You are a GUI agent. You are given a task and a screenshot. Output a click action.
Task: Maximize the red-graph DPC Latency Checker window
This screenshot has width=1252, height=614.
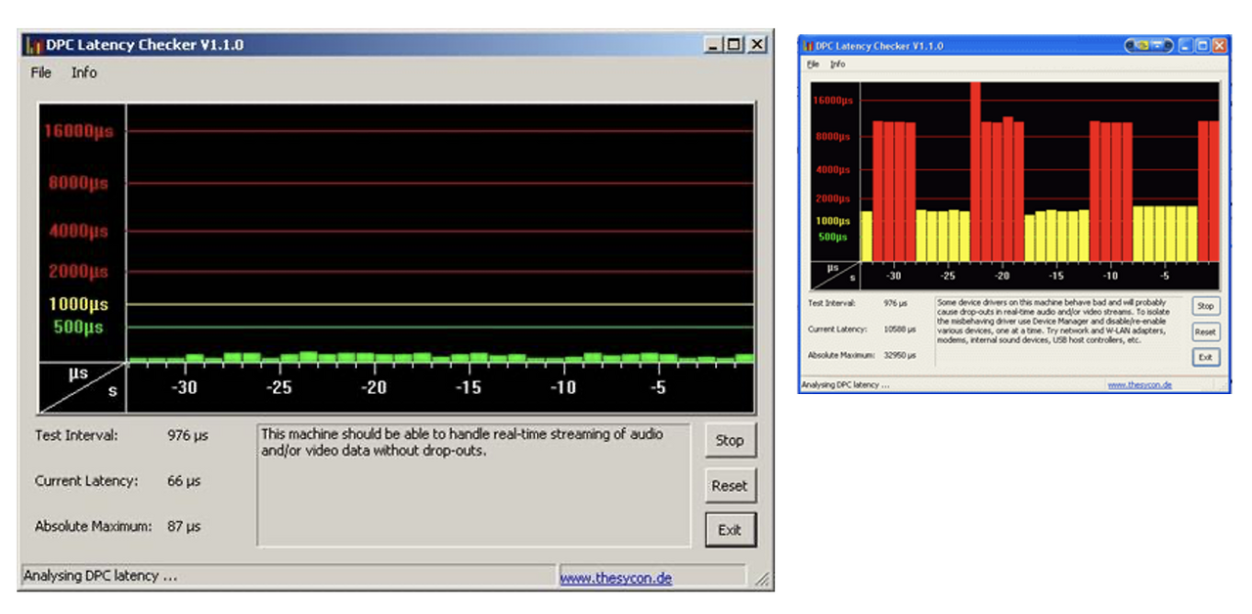coord(1203,45)
